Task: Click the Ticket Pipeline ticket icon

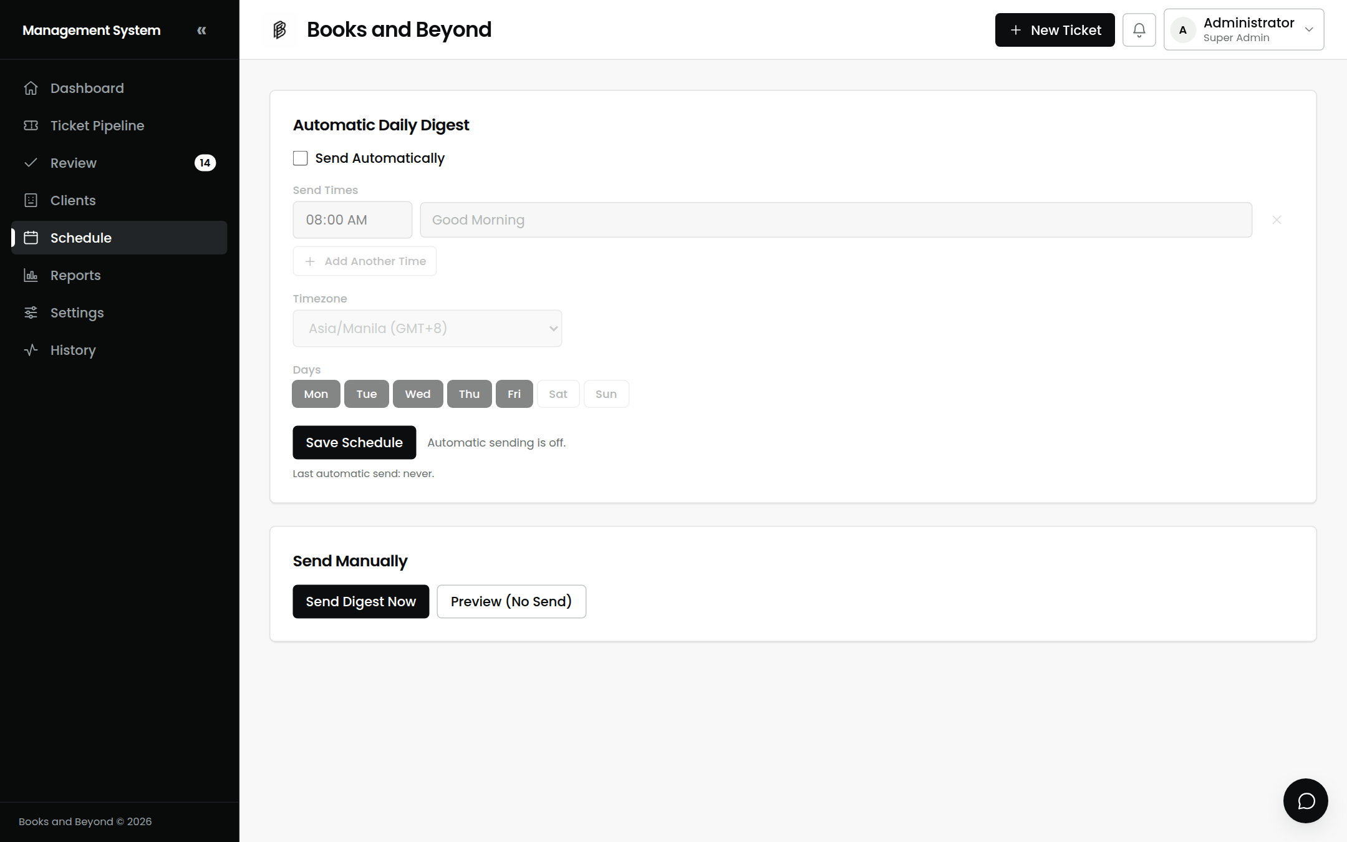Action: click(31, 125)
